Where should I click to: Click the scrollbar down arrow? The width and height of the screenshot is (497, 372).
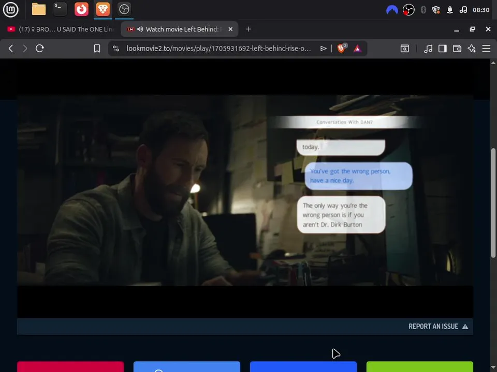493,368
